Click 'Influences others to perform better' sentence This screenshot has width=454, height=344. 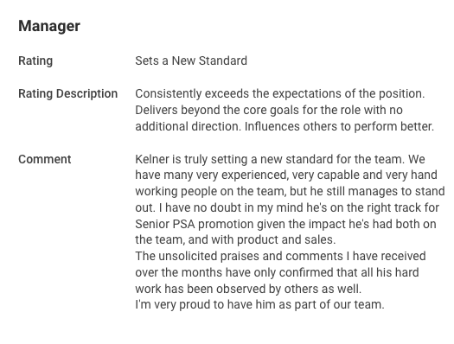point(339,126)
